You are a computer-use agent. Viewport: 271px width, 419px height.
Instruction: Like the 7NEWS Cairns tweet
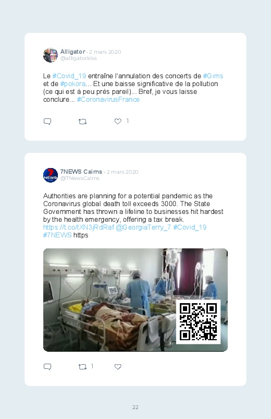[118, 367]
